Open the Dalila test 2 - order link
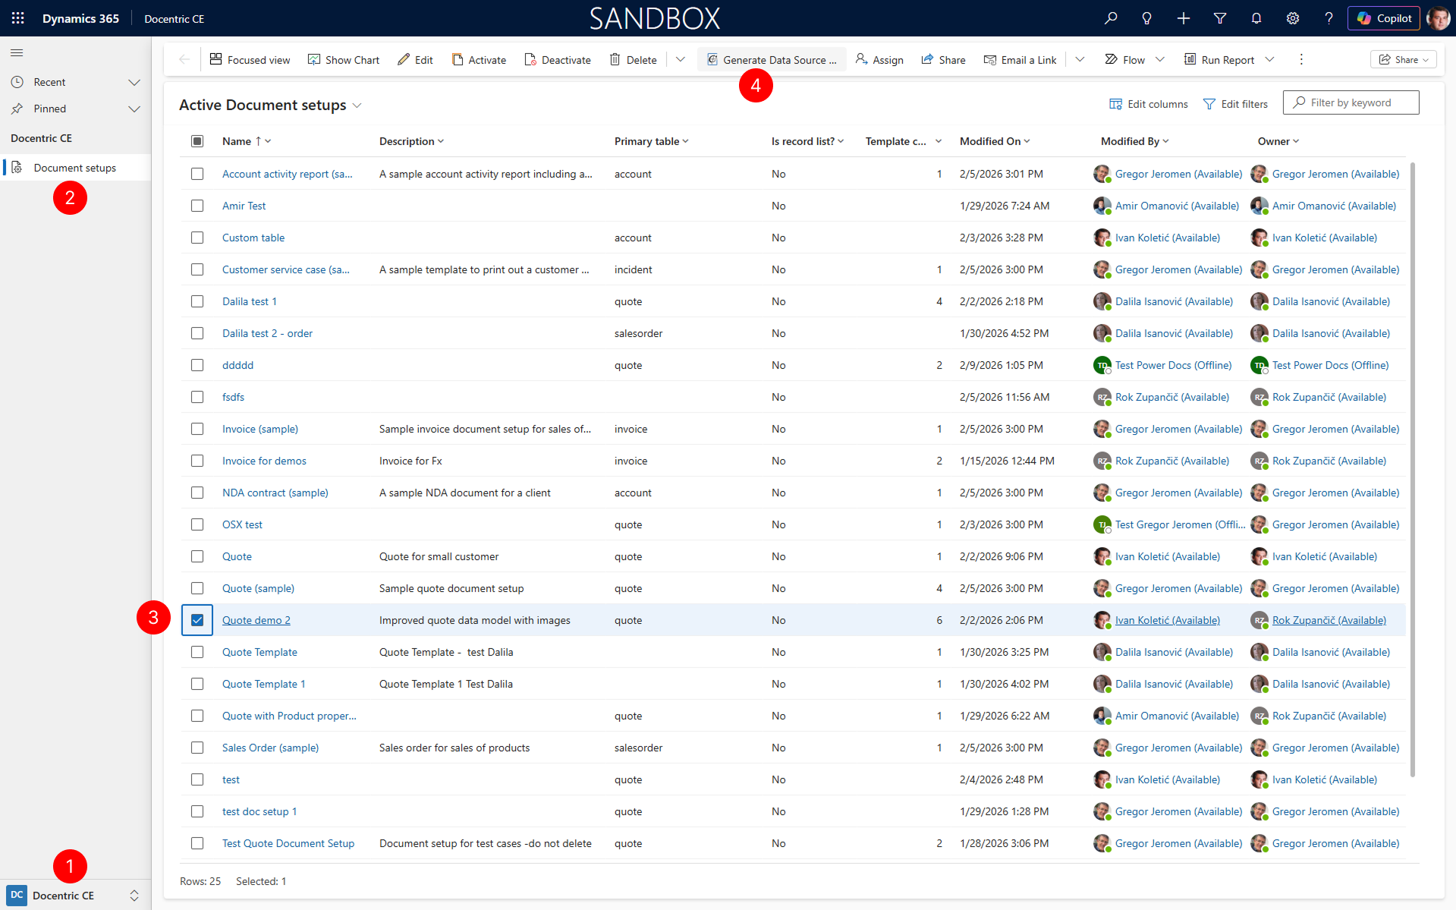The width and height of the screenshot is (1456, 910). coord(267,333)
